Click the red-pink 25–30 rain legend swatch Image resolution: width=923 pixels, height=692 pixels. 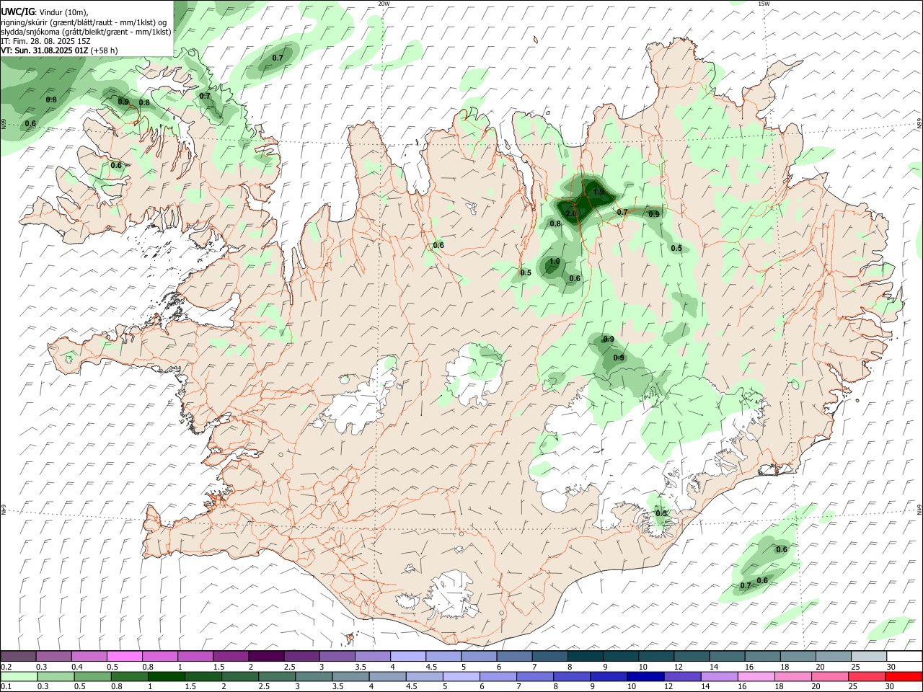(867, 676)
